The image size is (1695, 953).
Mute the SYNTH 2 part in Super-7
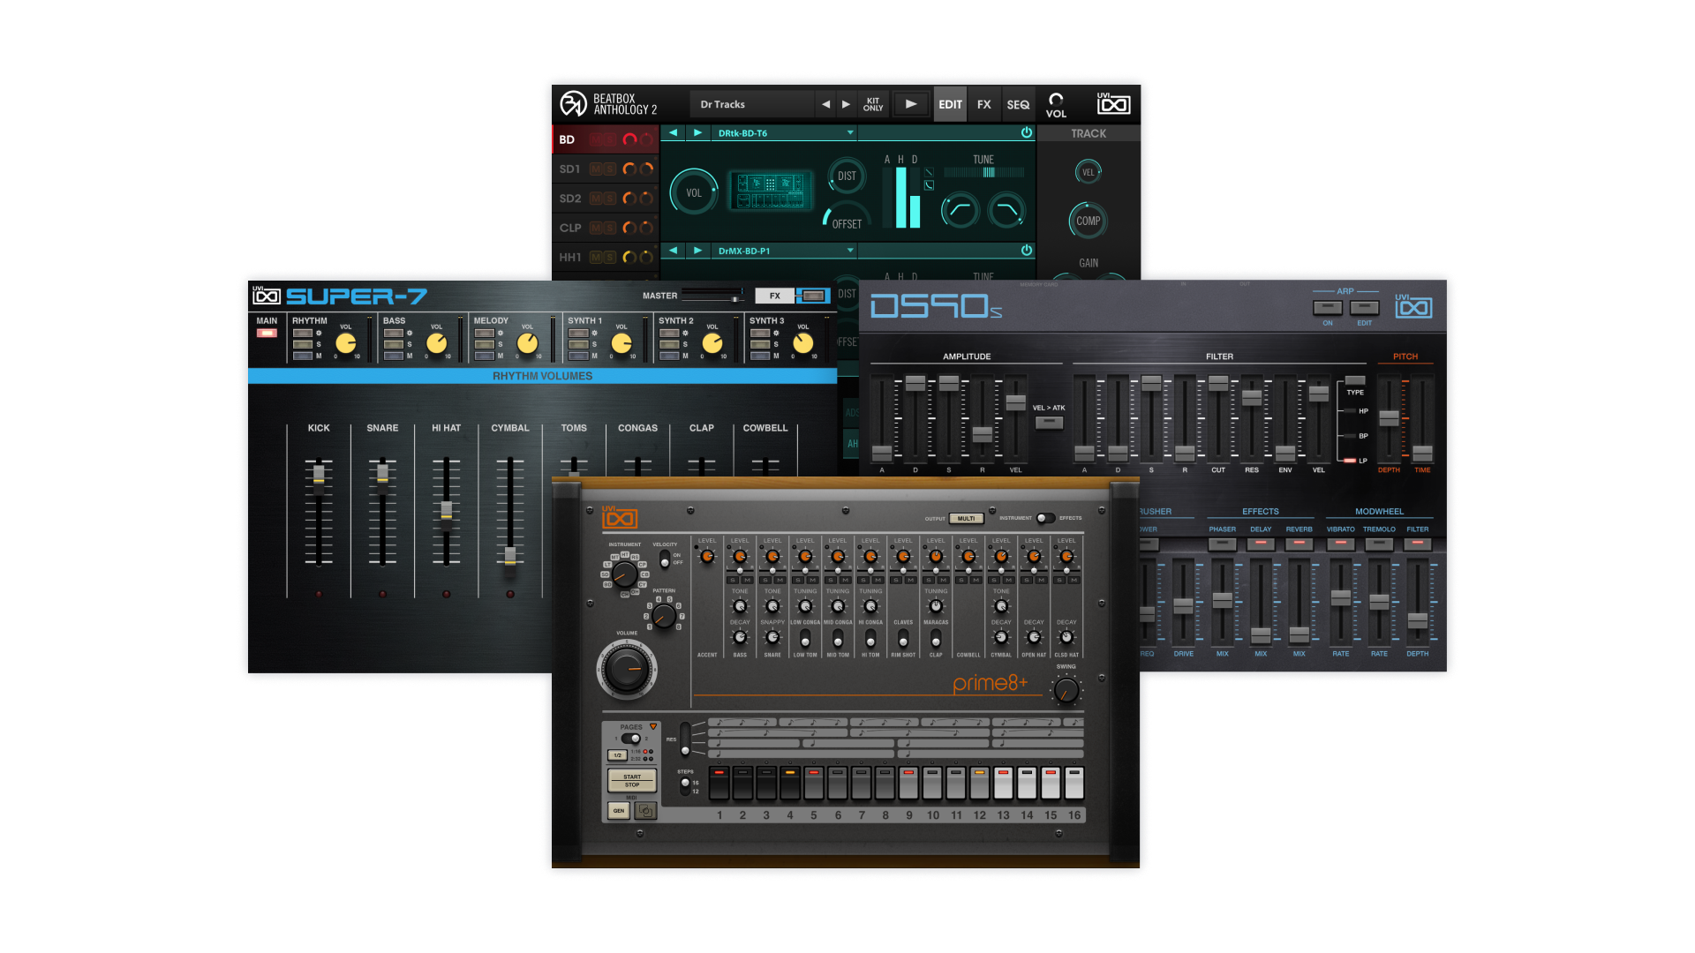click(x=669, y=356)
